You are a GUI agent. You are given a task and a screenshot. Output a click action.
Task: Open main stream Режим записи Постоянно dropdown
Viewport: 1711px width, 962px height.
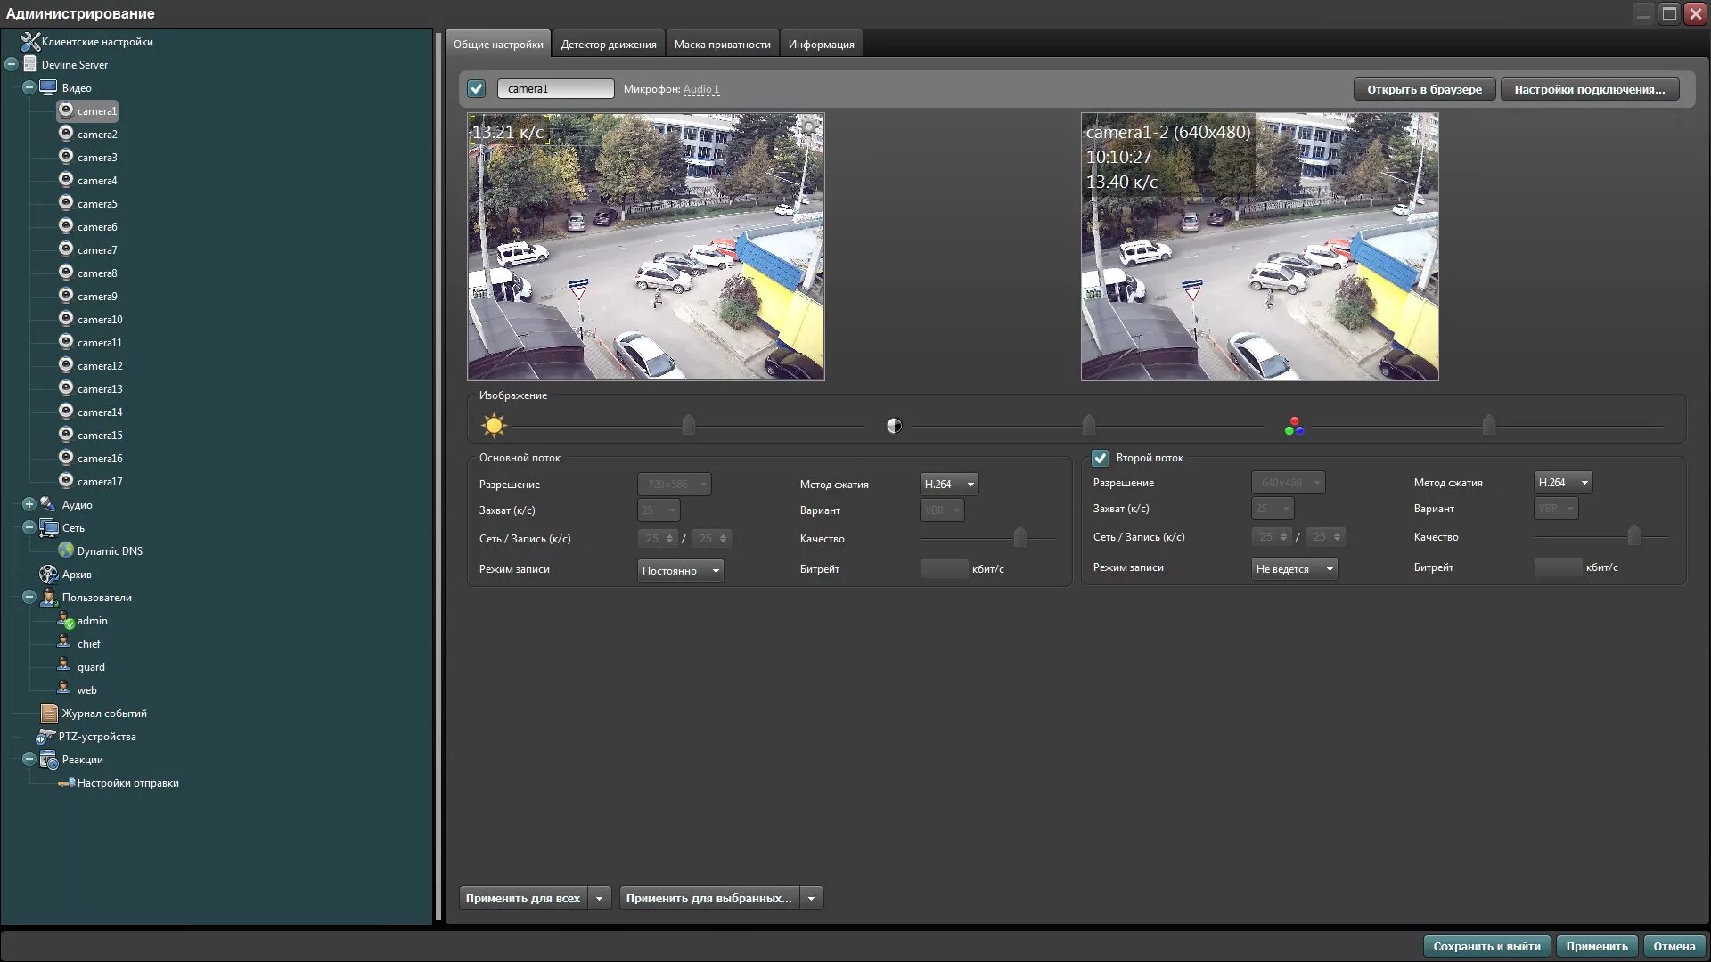click(x=681, y=570)
